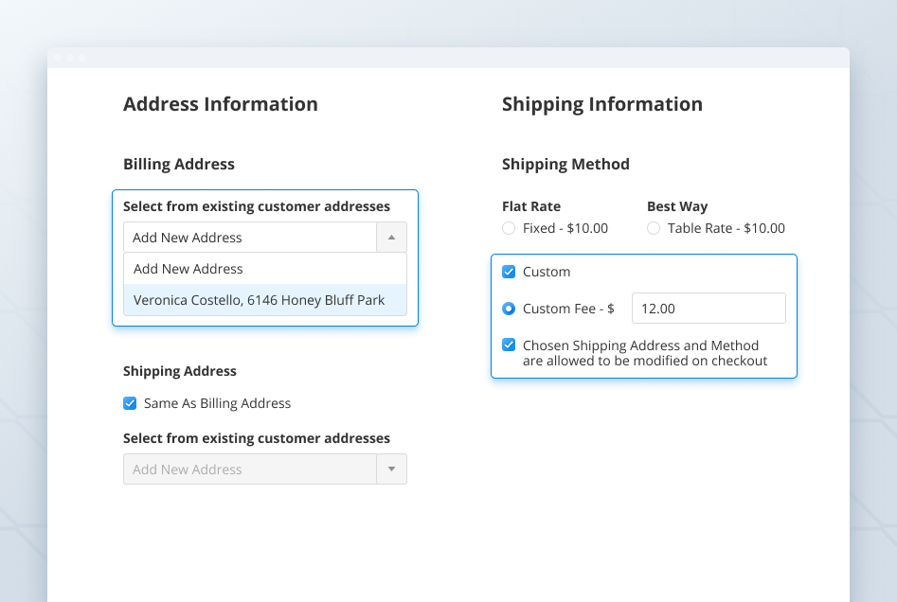The height and width of the screenshot is (602, 897).
Task: Click the yellow macOS window control dot
Action: coord(69,57)
